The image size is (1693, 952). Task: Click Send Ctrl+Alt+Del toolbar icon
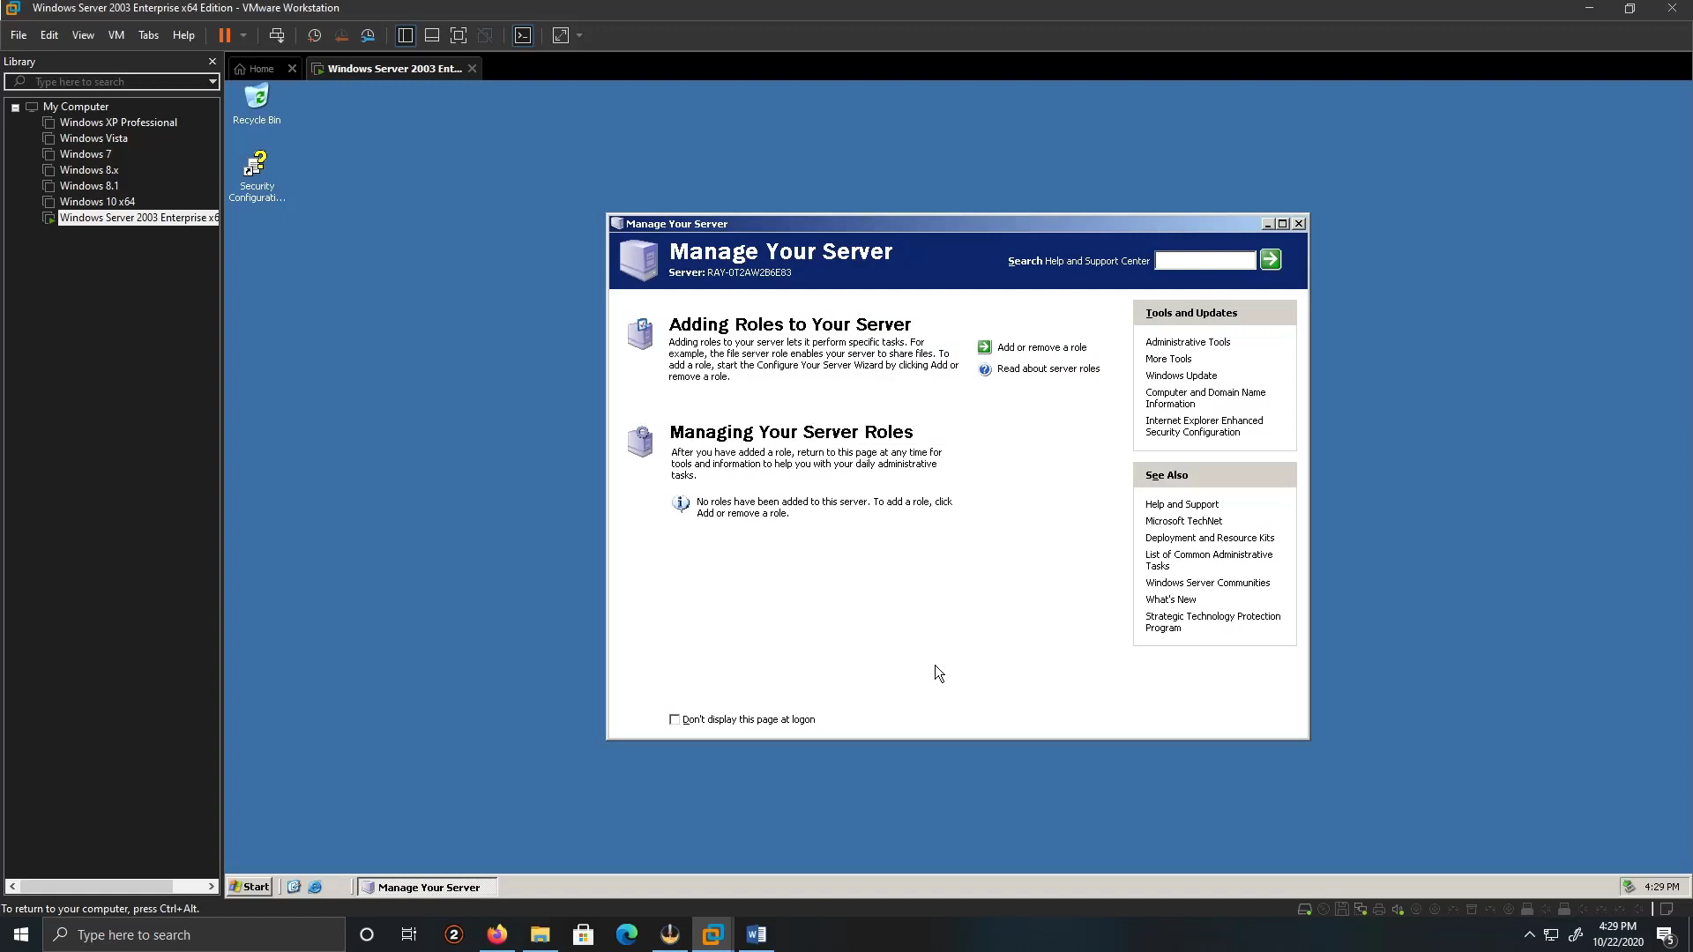pyautogui.click(x=277, y=35)
